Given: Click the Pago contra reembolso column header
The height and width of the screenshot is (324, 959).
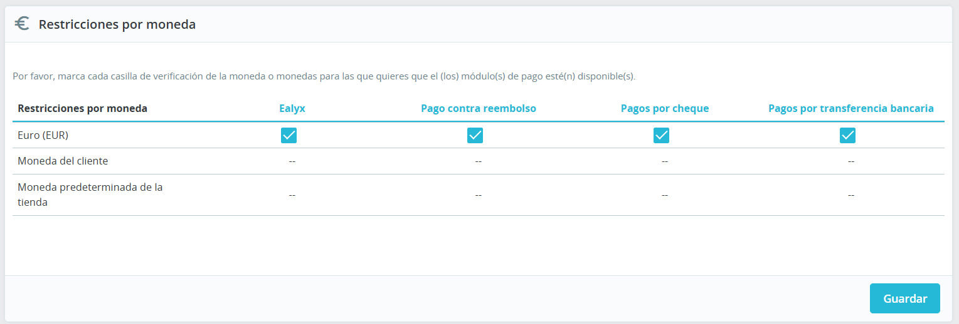Looking at the screenshot, I should tap(478, 108).
